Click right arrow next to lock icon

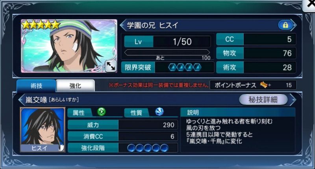[x=294, y=25]
